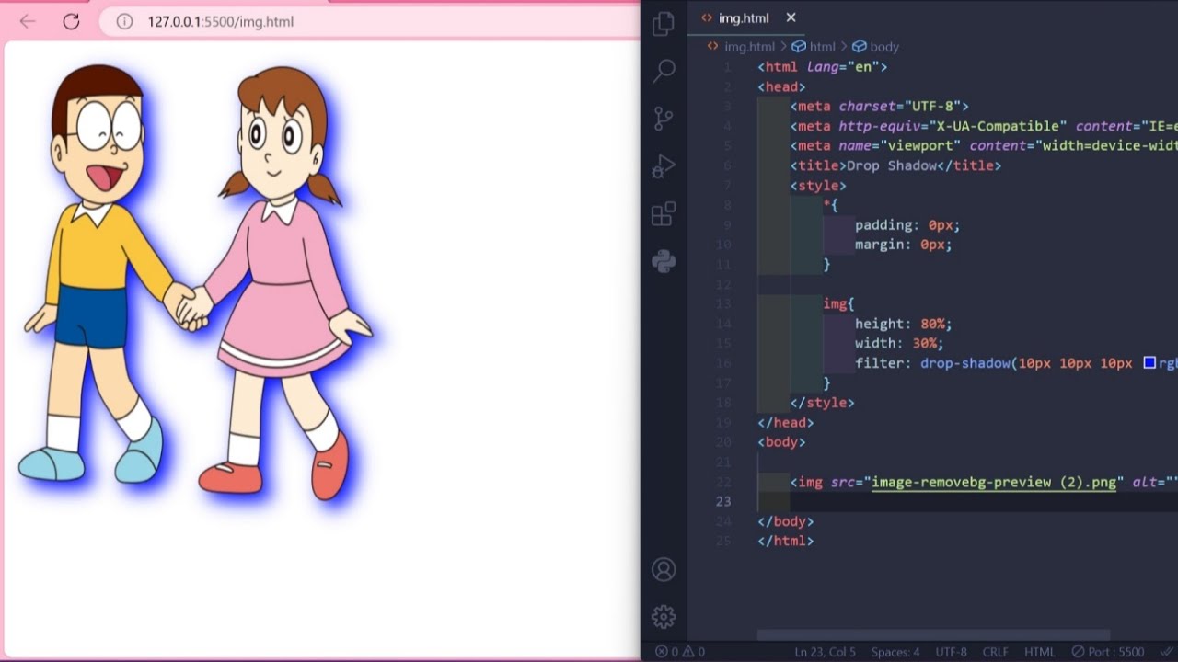This screenshot has height=662, width=1178.
Task: Click 'HTML' language mode in status bar
Action: pyautogui.click(x=1039, y=652)
